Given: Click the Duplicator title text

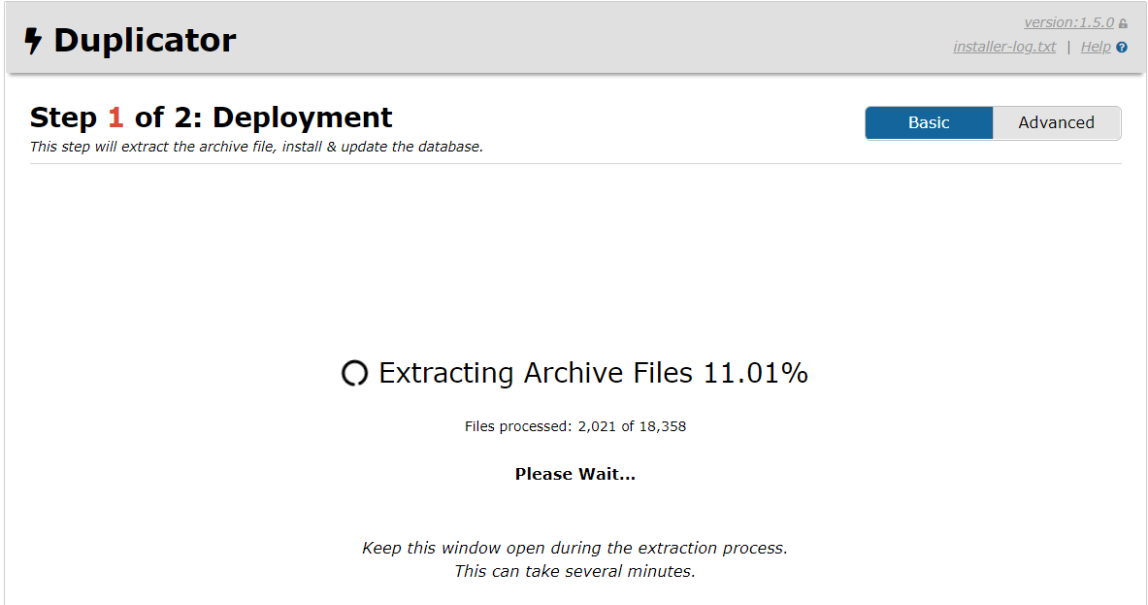Looking at the screenshot, I should [145, 41].
